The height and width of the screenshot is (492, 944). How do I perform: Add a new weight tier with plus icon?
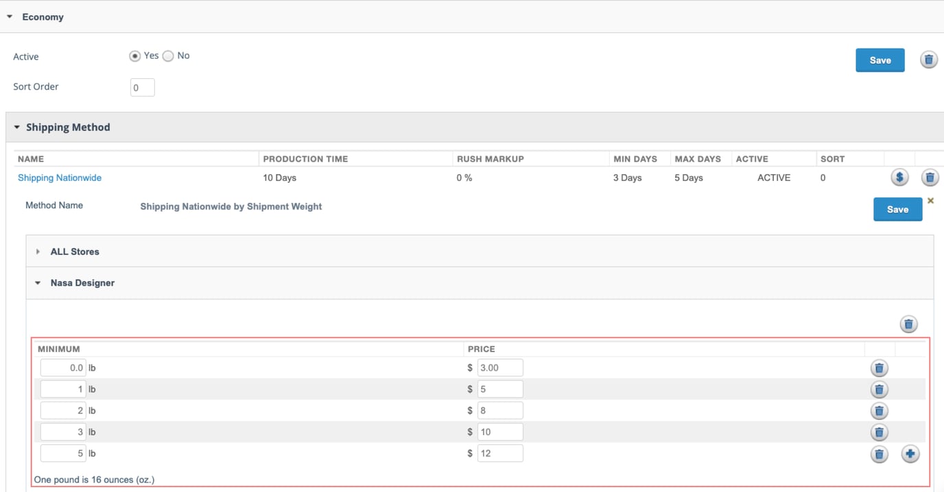[x=910, y=454]
